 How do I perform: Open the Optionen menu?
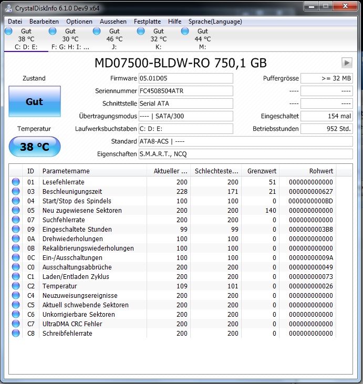tap(79, 22)
